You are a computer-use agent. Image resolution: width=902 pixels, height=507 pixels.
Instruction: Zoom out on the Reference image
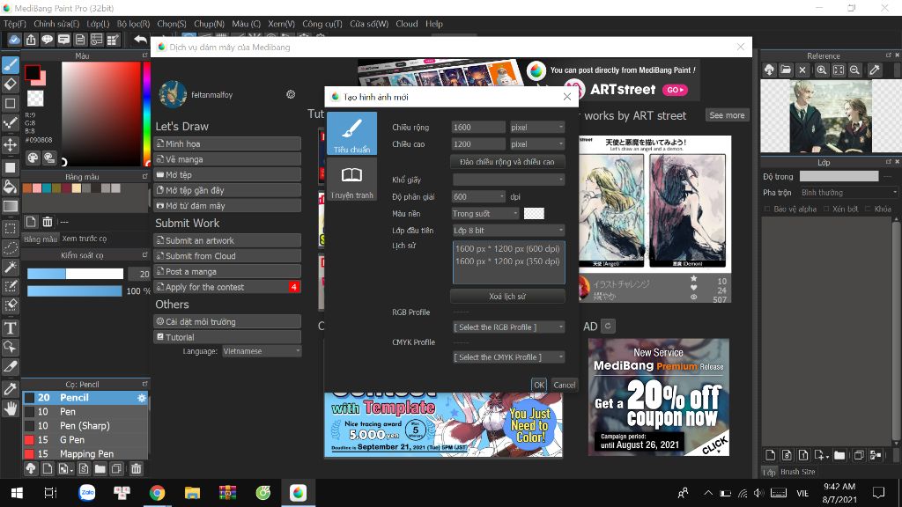[854, 70]
